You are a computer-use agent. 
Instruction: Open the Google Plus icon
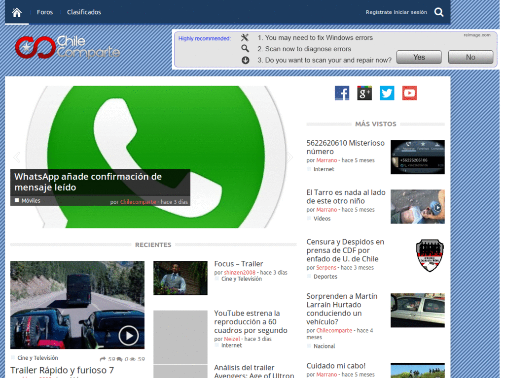pos(364,93)
